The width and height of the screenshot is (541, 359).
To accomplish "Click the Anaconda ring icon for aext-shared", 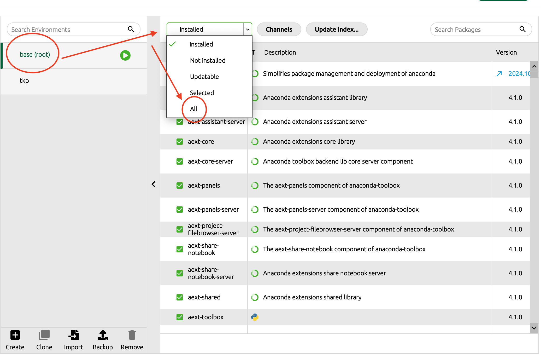I will point(255,297).
